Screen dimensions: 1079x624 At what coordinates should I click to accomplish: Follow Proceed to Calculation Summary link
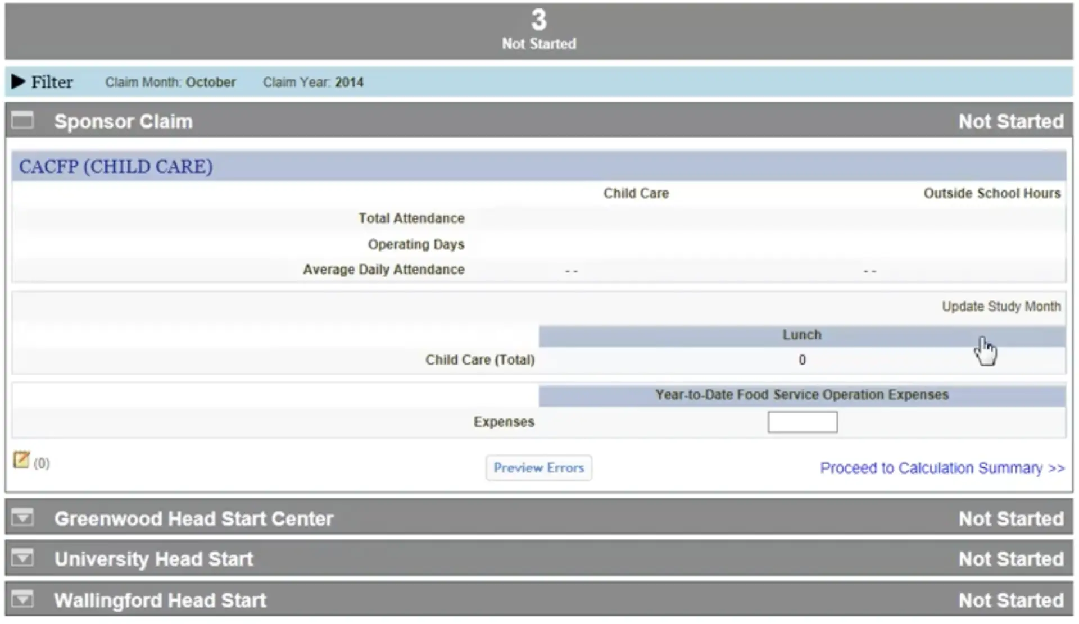[942, 468]
